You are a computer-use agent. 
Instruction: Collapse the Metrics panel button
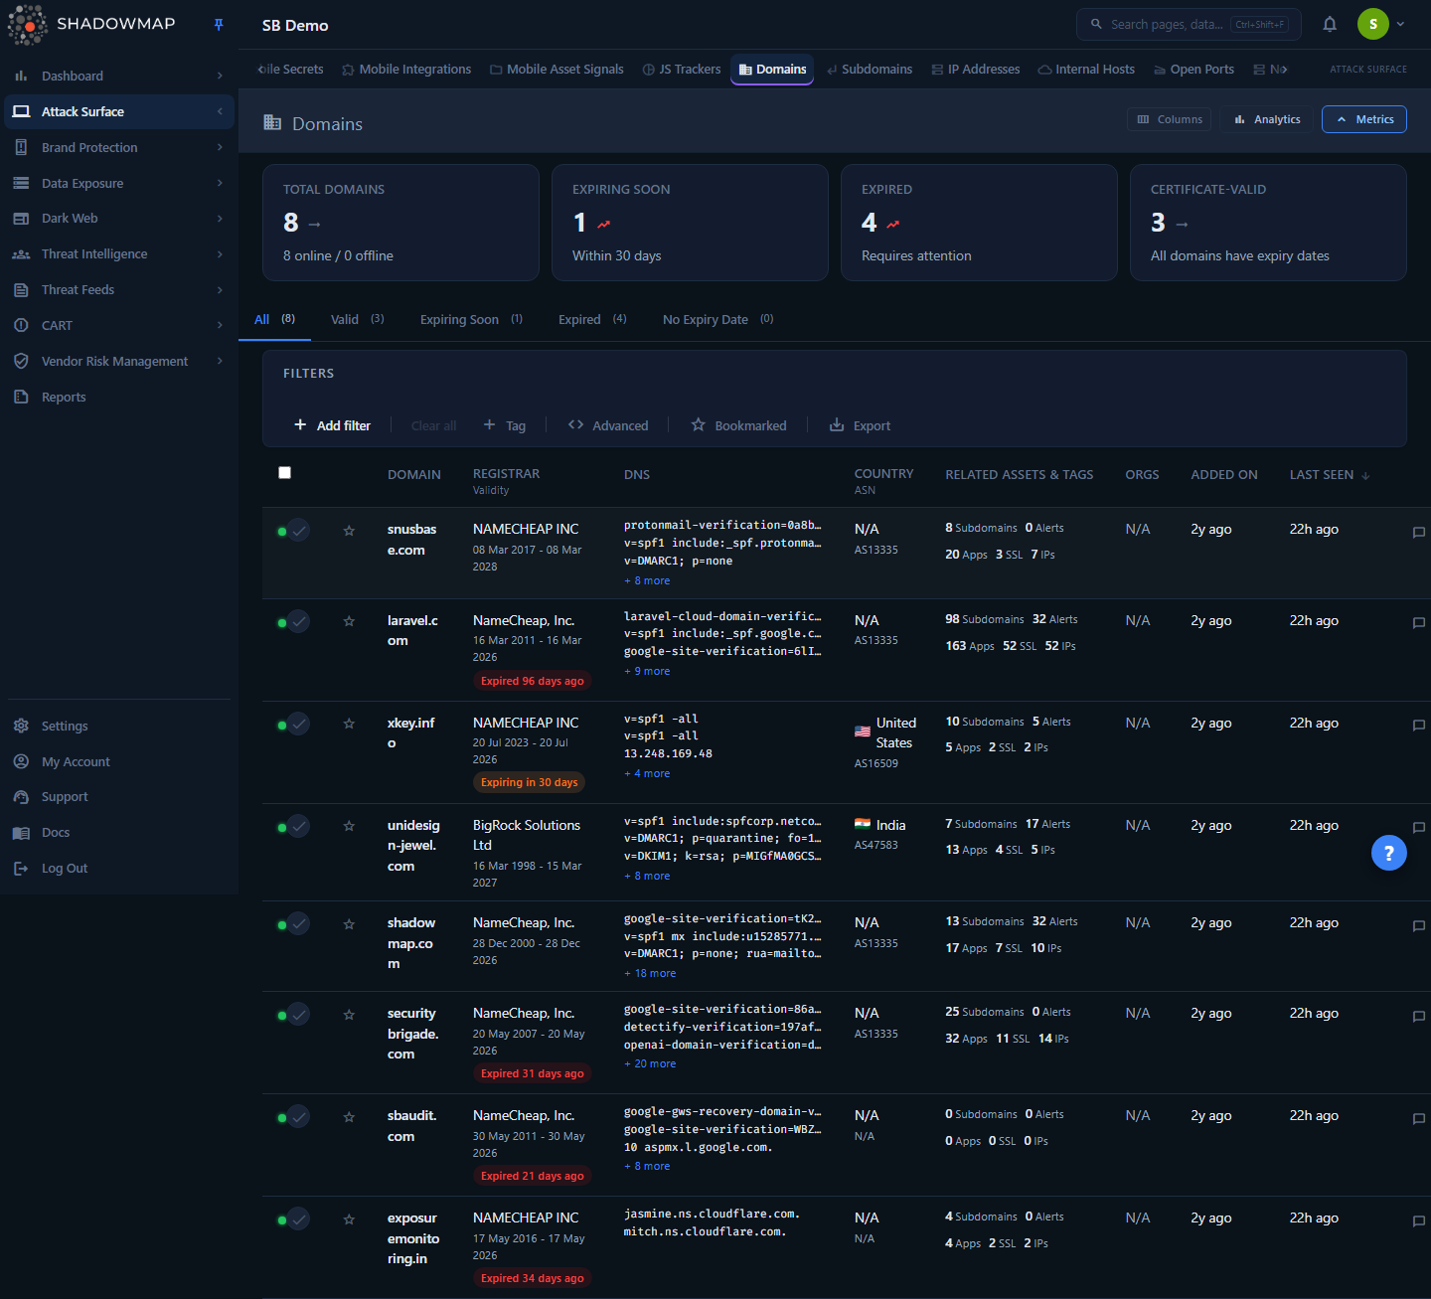[x=1364, y=119]
